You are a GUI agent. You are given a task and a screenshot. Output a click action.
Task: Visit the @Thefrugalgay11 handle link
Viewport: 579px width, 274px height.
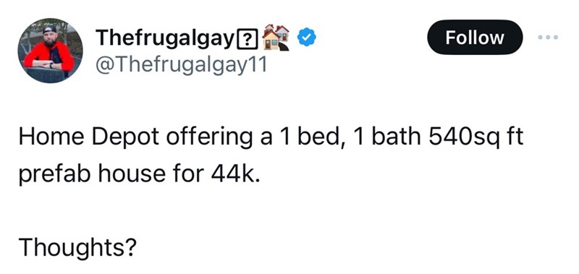tap(181, 66)
